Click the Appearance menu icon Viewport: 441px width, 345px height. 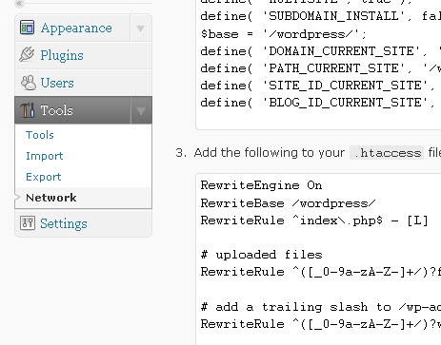(27, 28)
